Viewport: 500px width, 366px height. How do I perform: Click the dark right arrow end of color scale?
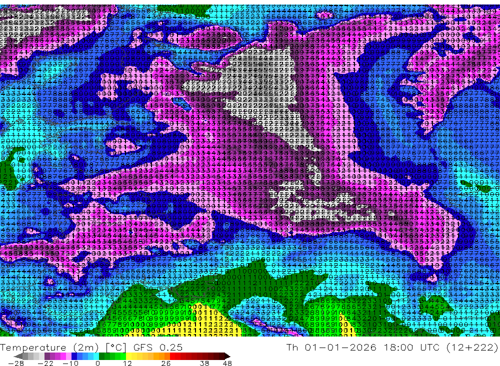point(227,357)
